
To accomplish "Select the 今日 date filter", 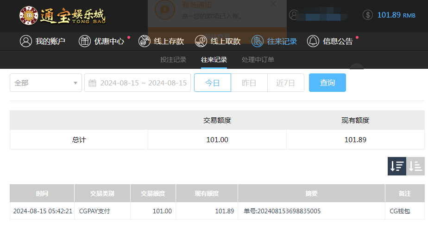I will coord(212,83).
